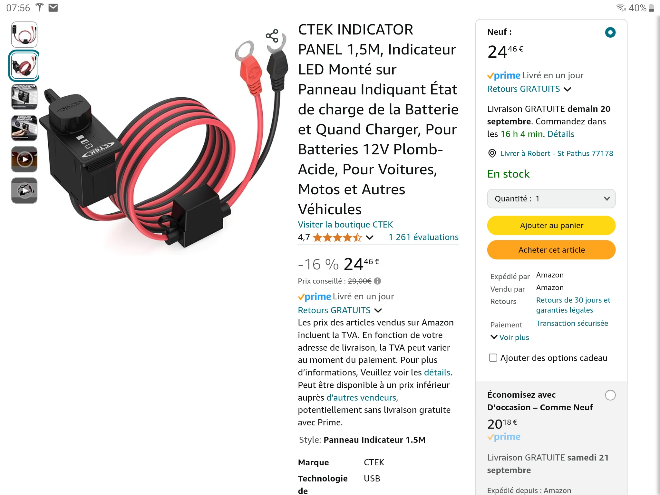This screenshot has height=495, width=660.
Task: Click Ajouter au panier button
Action: click(551, 225)
